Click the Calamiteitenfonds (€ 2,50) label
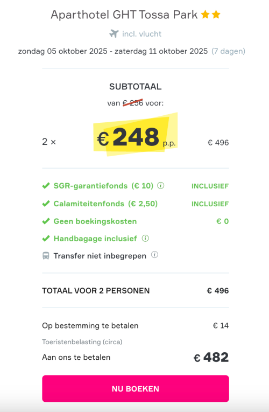The image size is (269, 412). pos(105,204)
